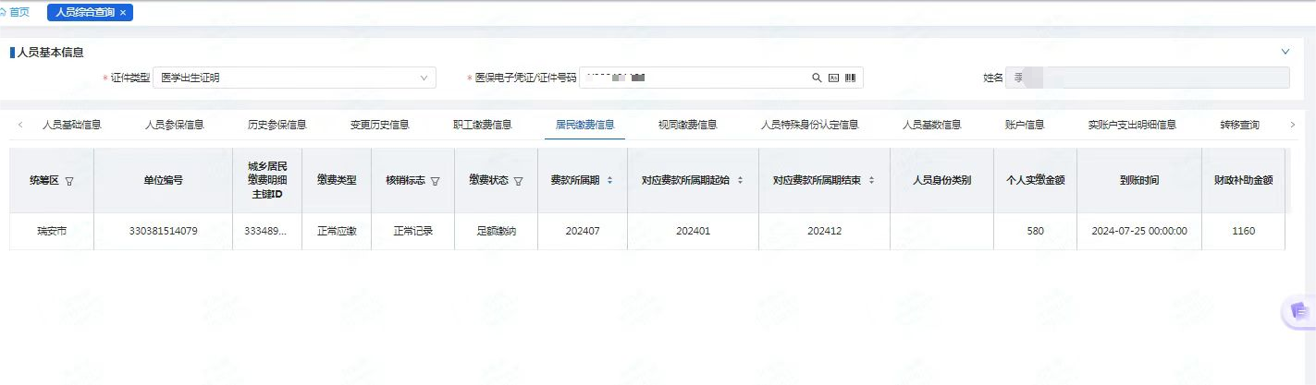This screenshot has width=1316, height=385.
Task: Click the home icon beside 首页
Action: coord(3,12)
